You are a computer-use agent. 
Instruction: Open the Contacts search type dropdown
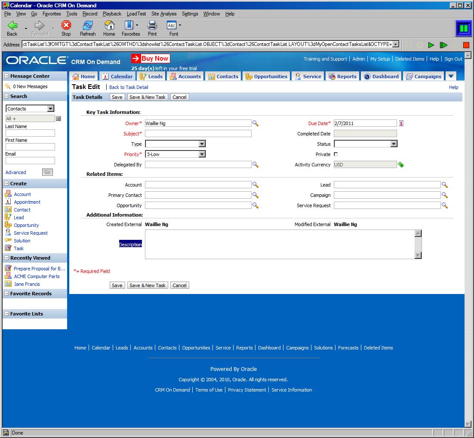click(50, 109)
